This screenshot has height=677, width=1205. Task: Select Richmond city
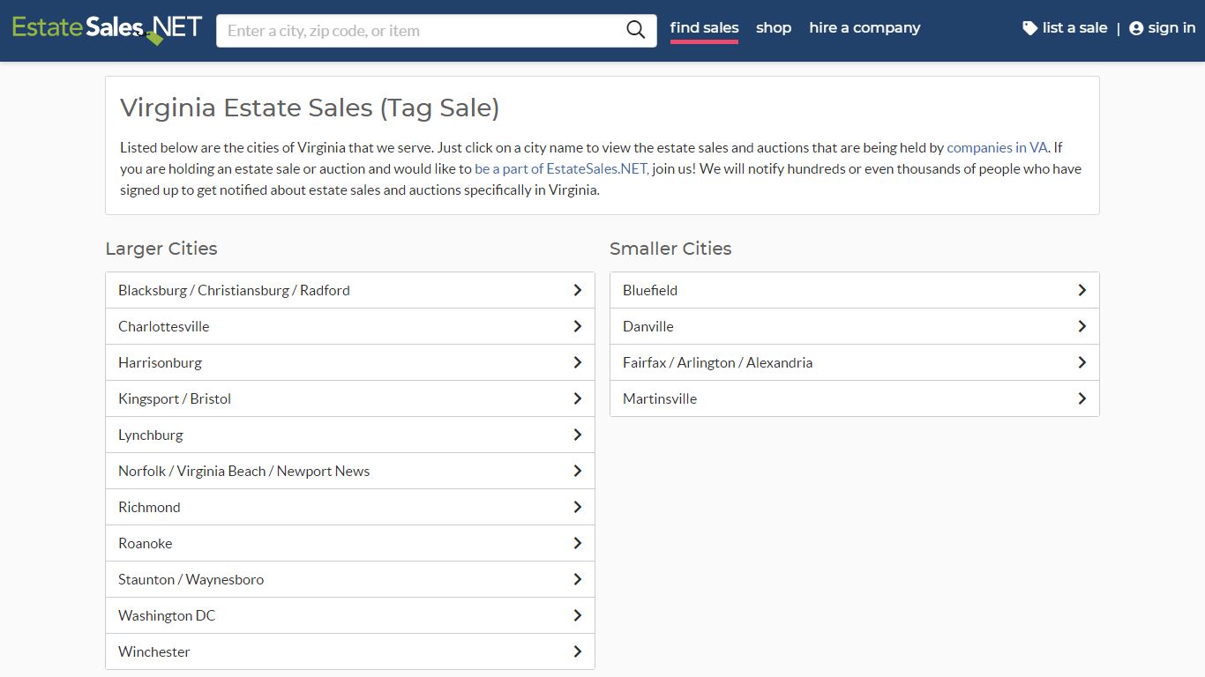pyautogui.click(x=350, y=507)
